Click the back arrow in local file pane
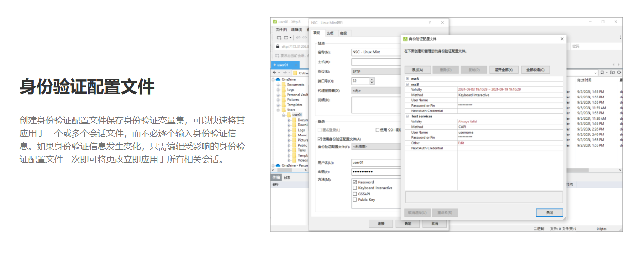The width and height of the screenshot is (641, 257). click(x=275, y=73)
